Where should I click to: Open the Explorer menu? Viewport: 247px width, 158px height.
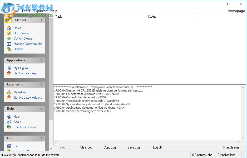point(40,11)
